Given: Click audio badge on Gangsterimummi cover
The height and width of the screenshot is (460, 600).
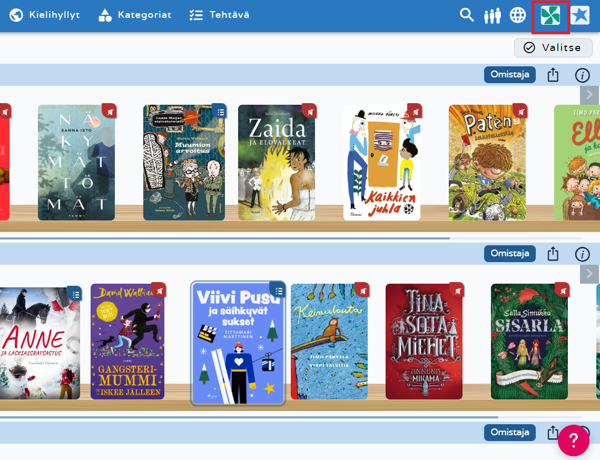Looking at the screenshot, I should tap(159, 290).
